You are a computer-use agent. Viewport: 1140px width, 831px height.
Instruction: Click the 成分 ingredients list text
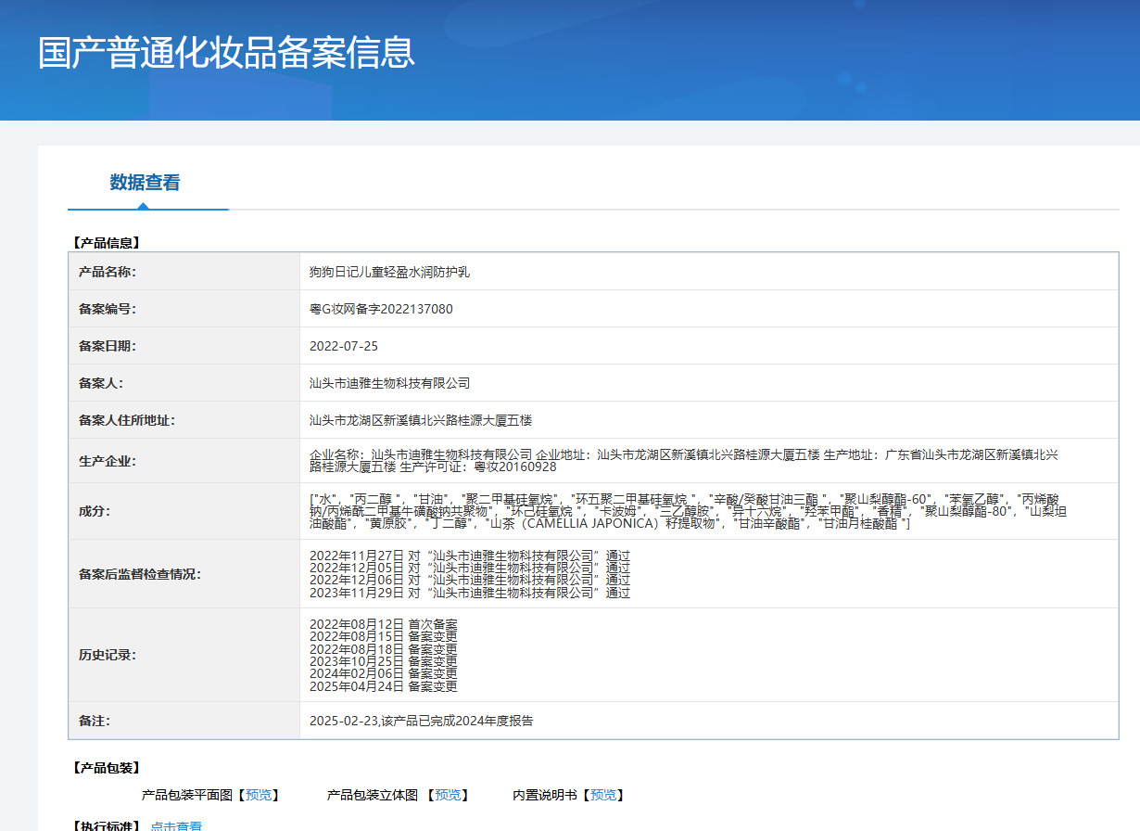688,511
